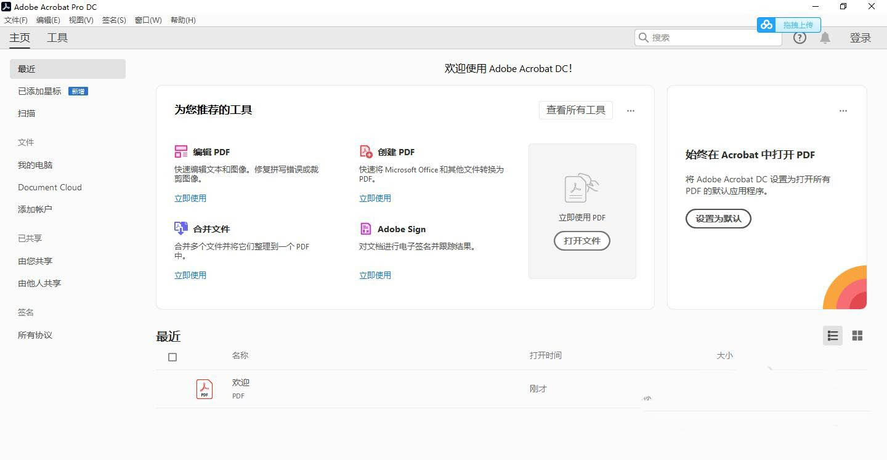Open more options in recommended tools card
Image resolution: width=887 pixels, height=460 pixels.
(630, 111)
